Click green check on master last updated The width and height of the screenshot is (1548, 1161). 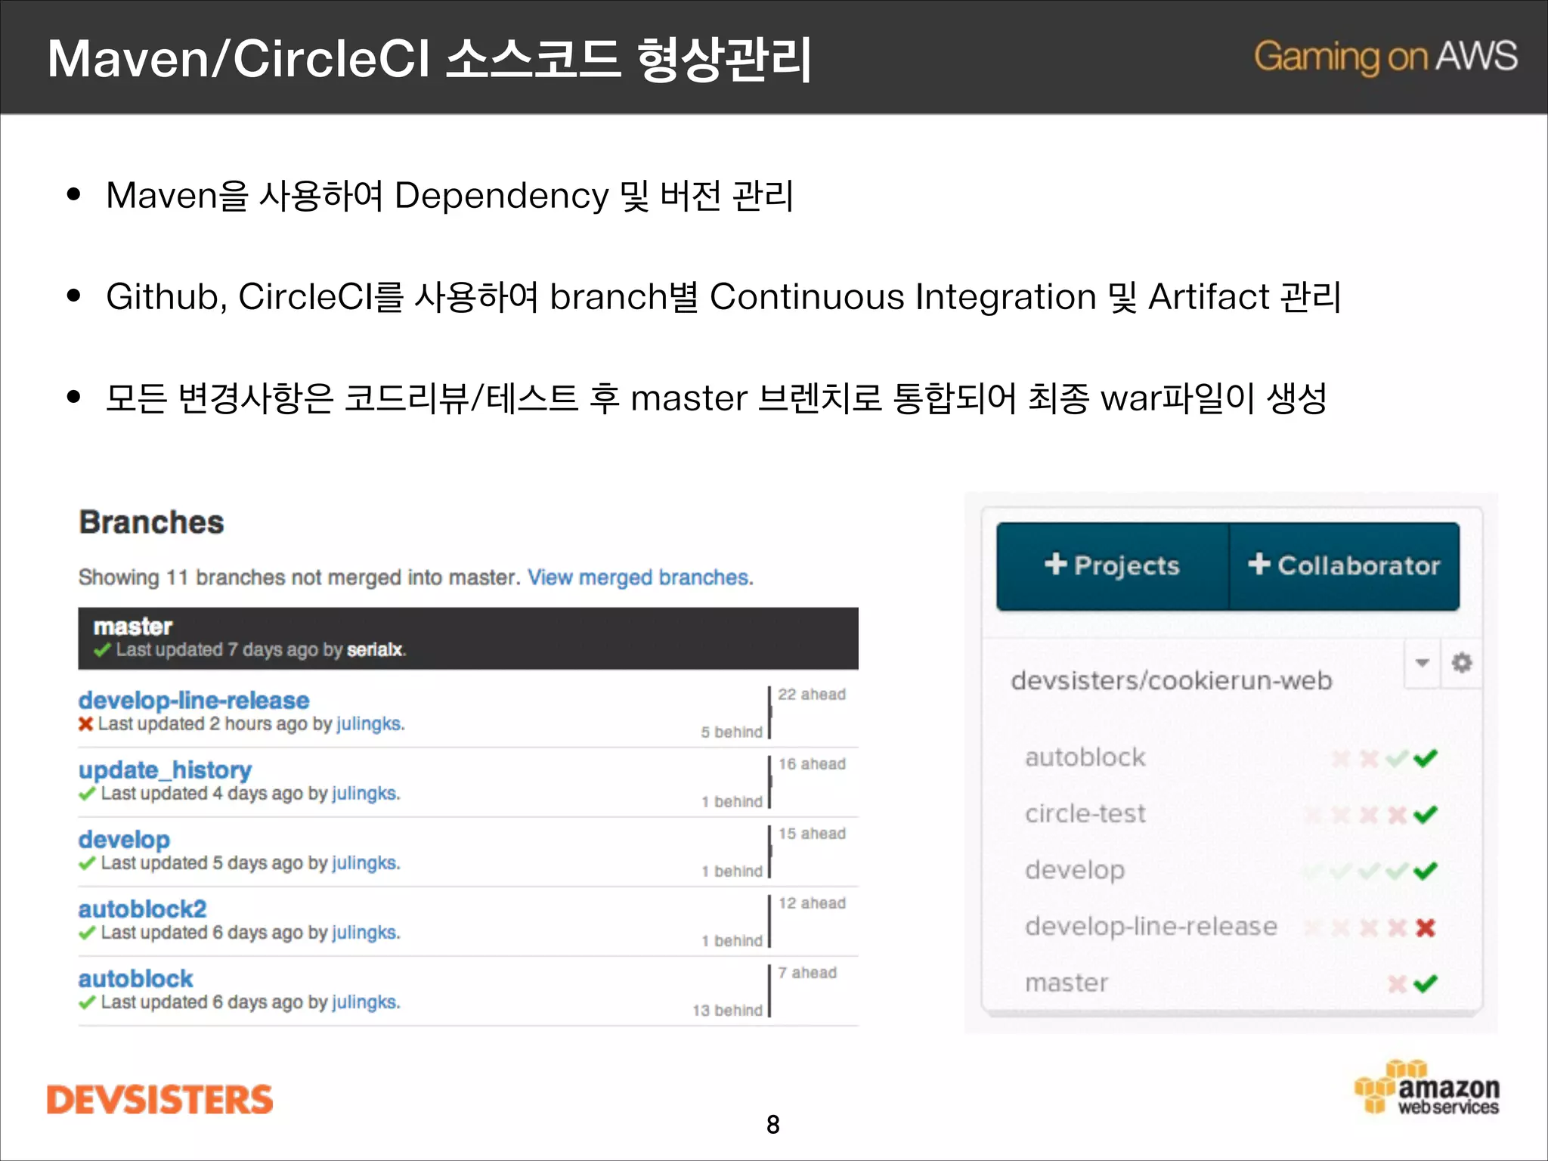tap(102, 650)
